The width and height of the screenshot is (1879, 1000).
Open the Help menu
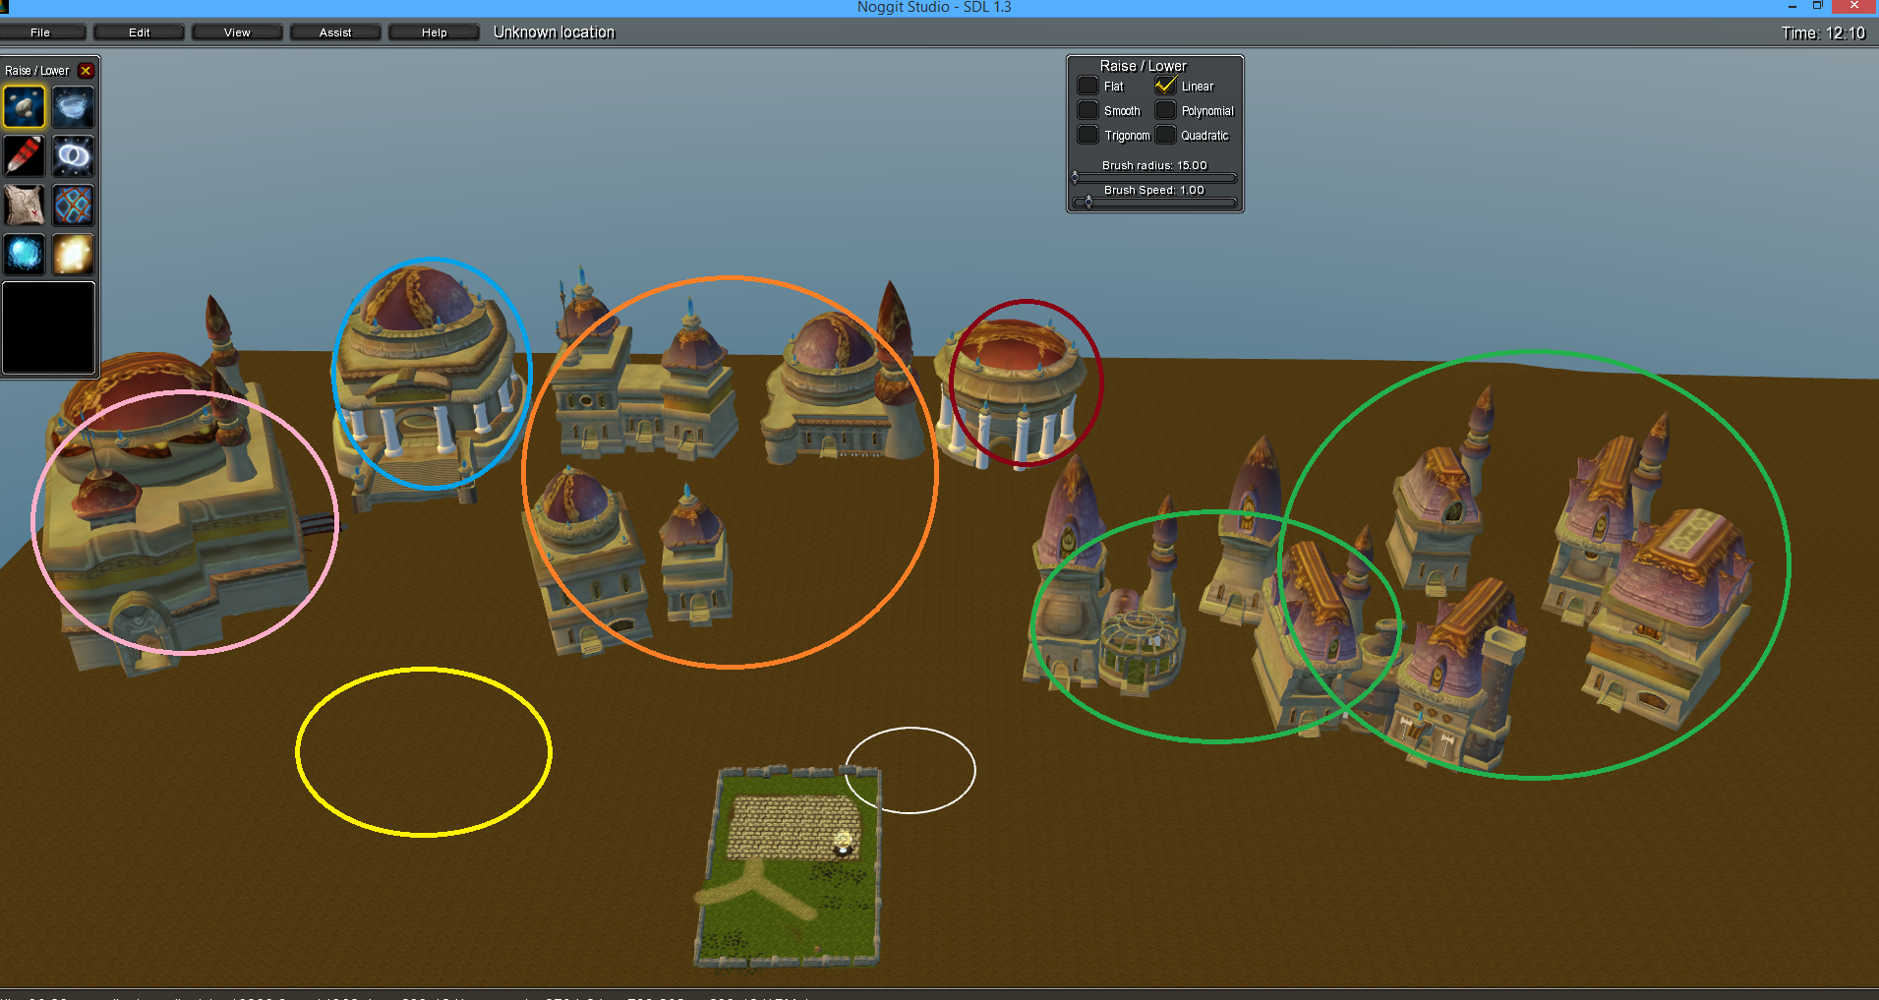[434, 32]
